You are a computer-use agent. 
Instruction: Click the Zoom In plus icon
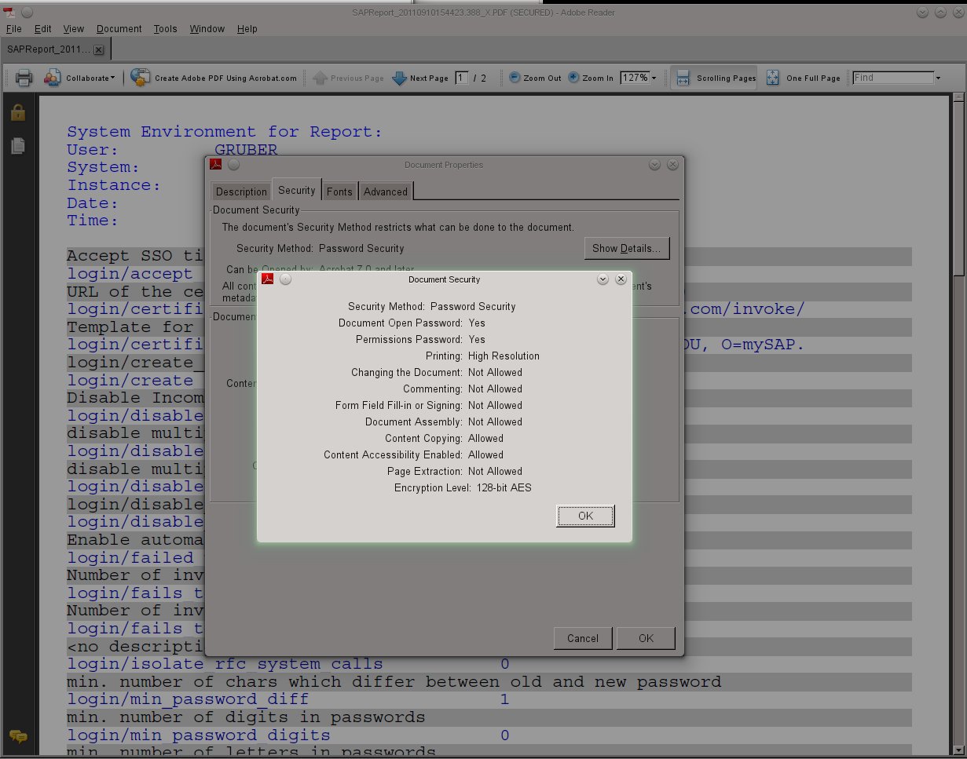click(573, 78)
